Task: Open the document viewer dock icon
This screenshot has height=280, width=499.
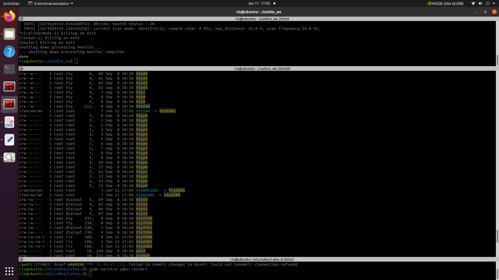Action: coord(9,122)
